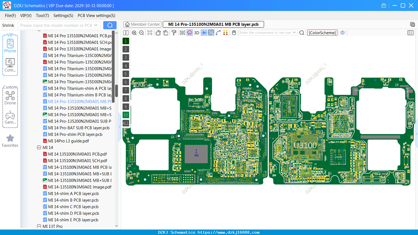Viewport: 418px width, 235px height.
Task: Select the paint roller tool
Action: (x=174, y=33)
